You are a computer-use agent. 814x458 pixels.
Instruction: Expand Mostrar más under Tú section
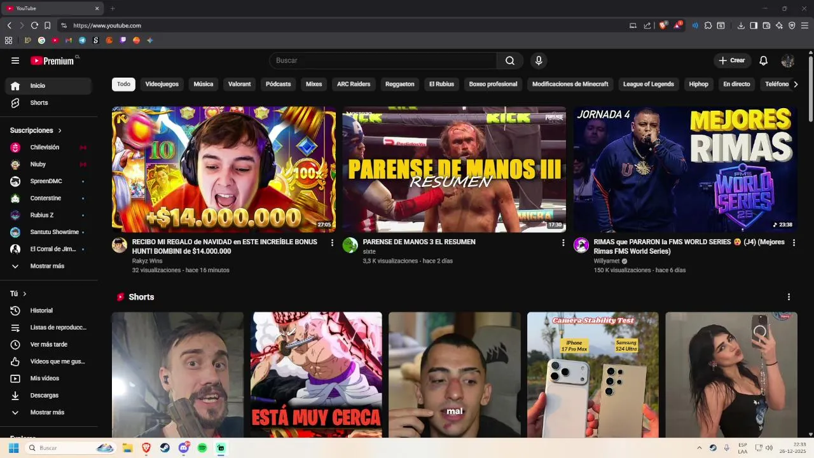49,412
